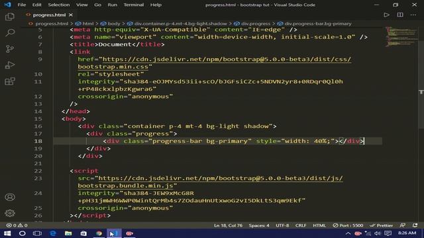The image size is (424, 238).
Task: Open the Help menu
Action: (x=156, y=5)
